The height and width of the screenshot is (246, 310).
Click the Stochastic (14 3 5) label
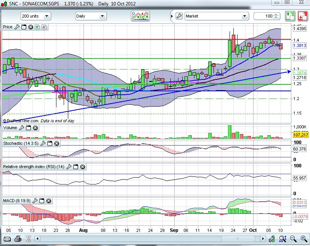tap(21, 143)
